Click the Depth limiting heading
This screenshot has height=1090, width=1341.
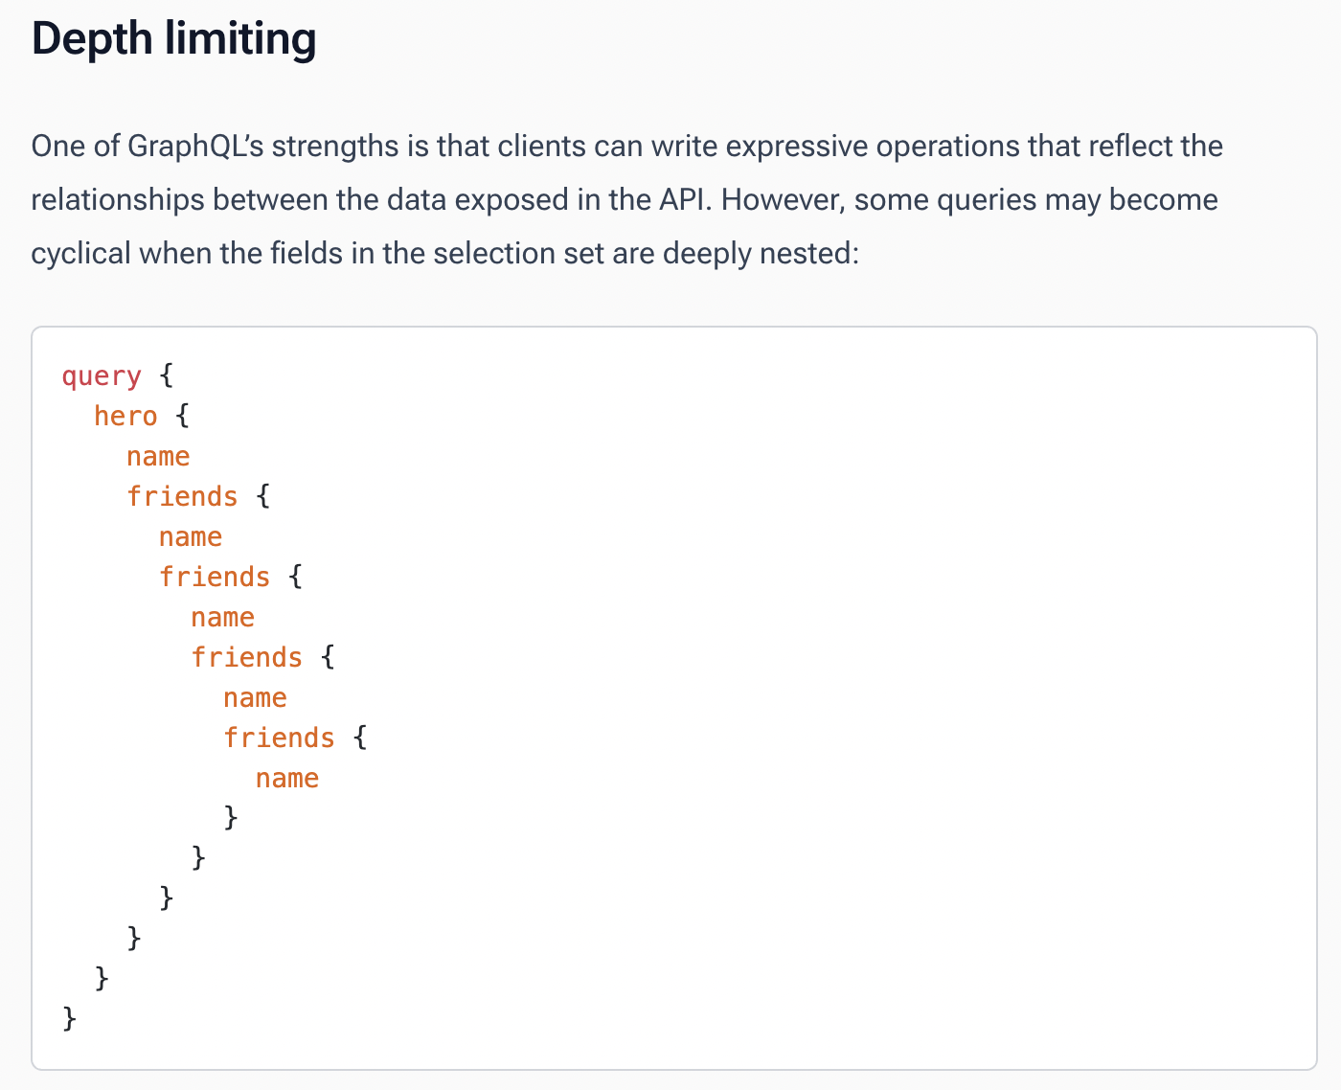coord(173,40)
